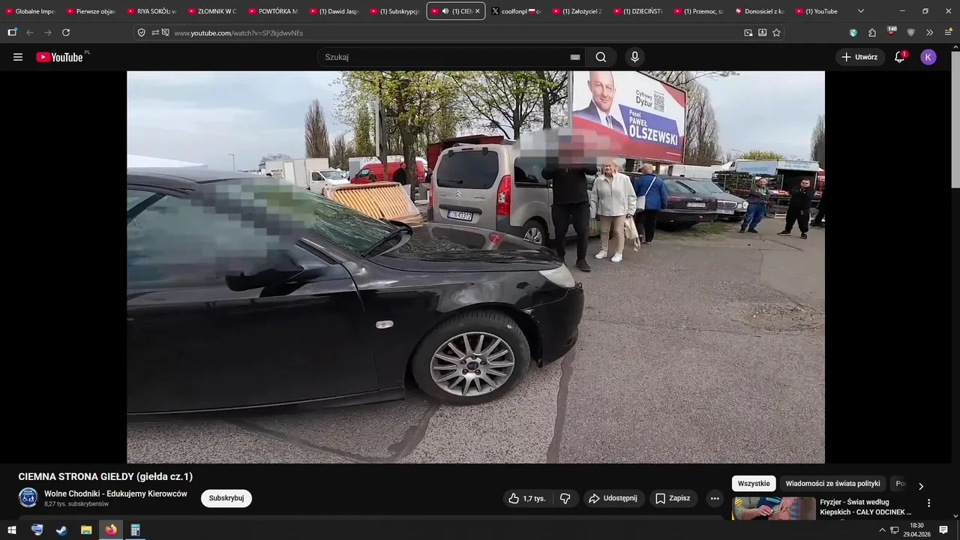Screen dimensions: 960x540
Task: Switch to the coolfonpl X tab
Action: pos(517,11)
